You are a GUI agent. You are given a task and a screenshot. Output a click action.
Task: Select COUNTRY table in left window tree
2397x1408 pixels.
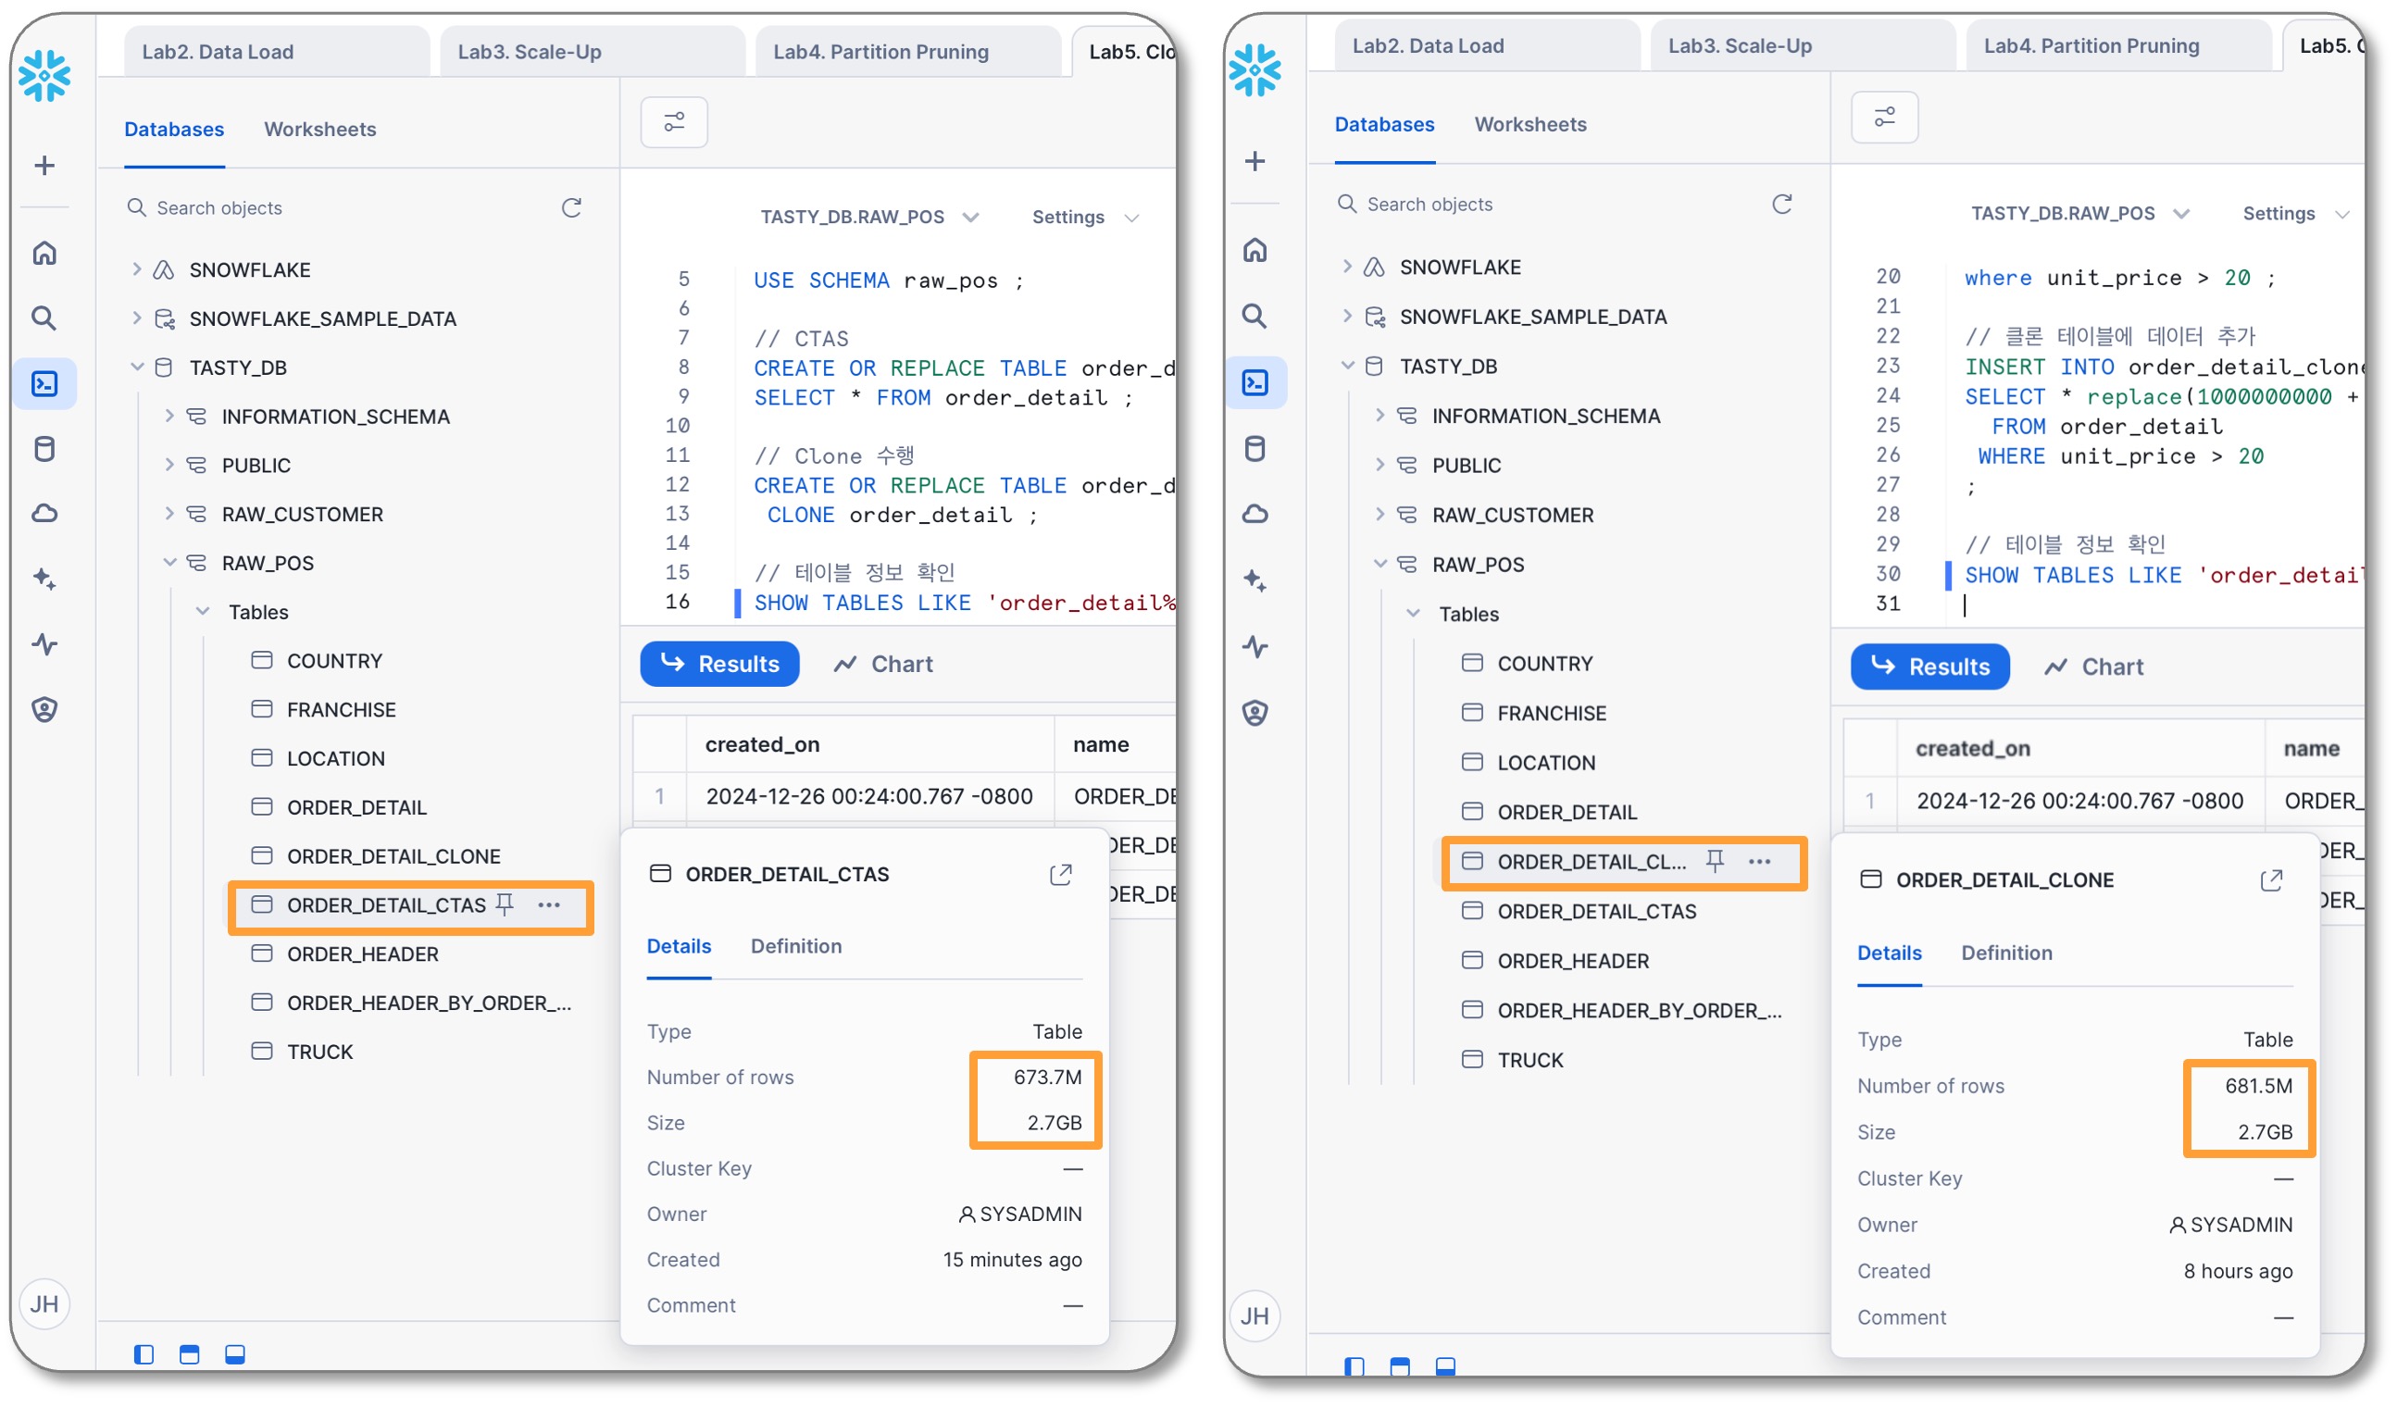(x=334, y=661)
